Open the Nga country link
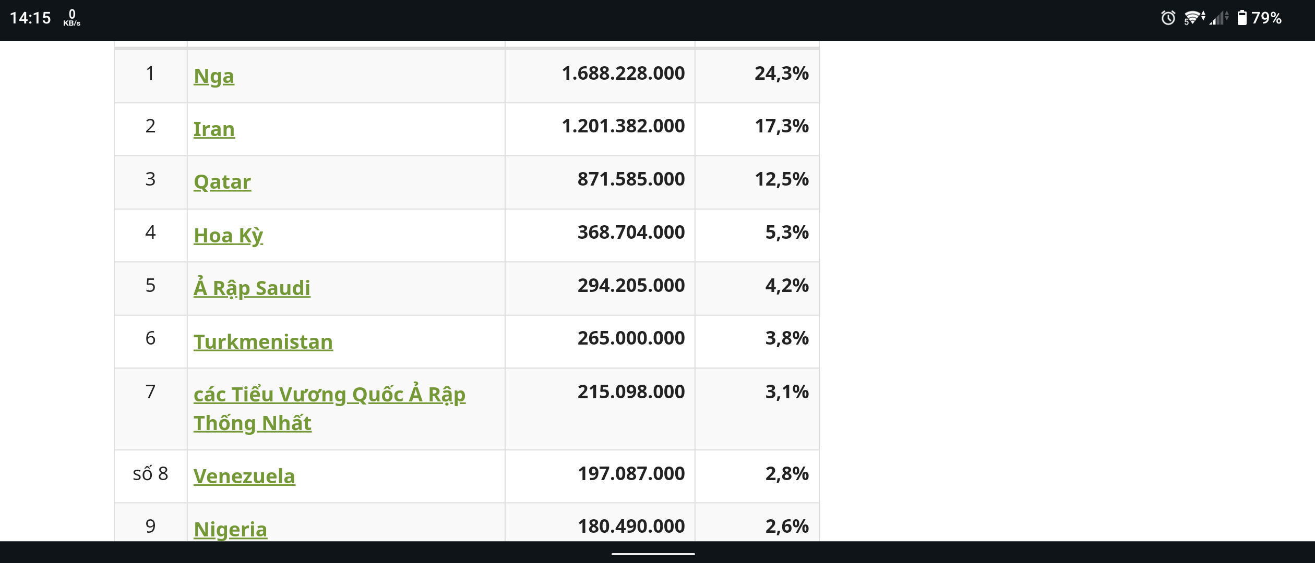Image resolution: width=1315 pixels, height=563 pixels. (x=214, y=76)
